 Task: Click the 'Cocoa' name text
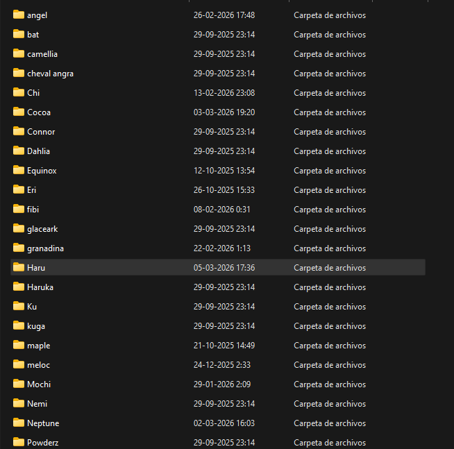(39, 112)
